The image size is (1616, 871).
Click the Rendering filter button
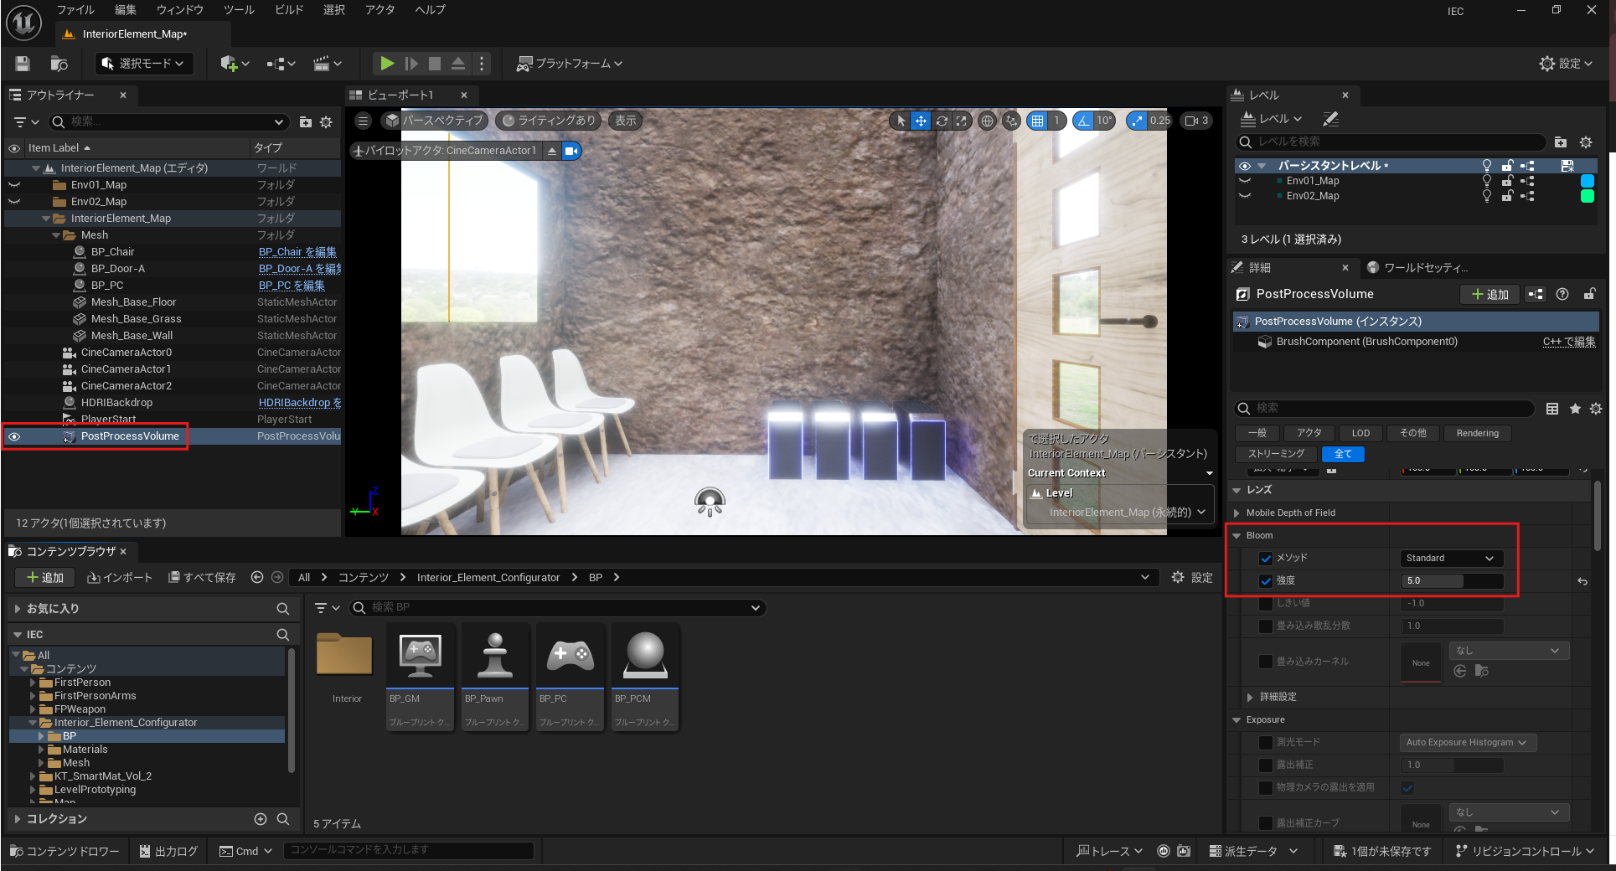(x=1477, y=433)
